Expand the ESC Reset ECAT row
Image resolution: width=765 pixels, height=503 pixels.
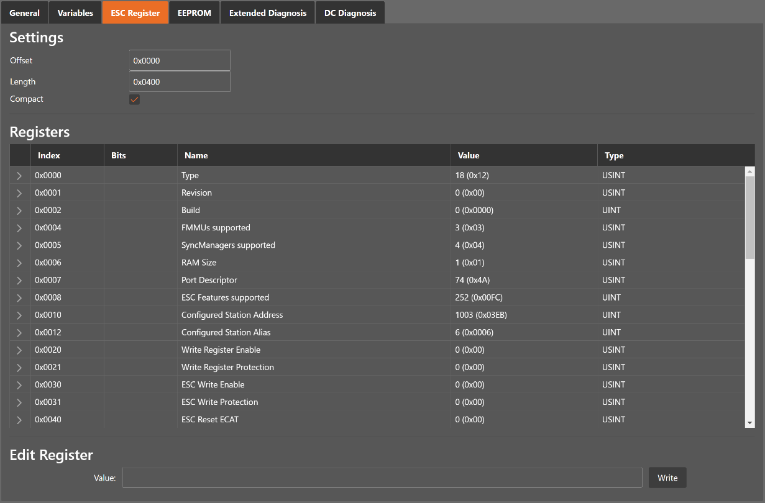(x=19, y=420)
